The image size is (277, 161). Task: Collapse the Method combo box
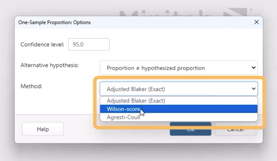(178, 89)
